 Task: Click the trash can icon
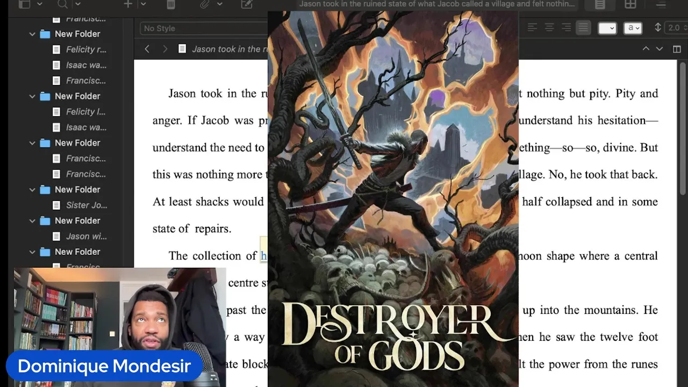coord(171,4)
